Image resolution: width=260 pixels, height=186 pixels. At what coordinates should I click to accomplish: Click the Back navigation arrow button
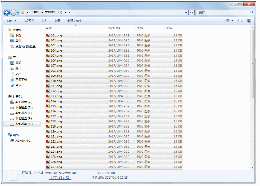tap(7, 13)
